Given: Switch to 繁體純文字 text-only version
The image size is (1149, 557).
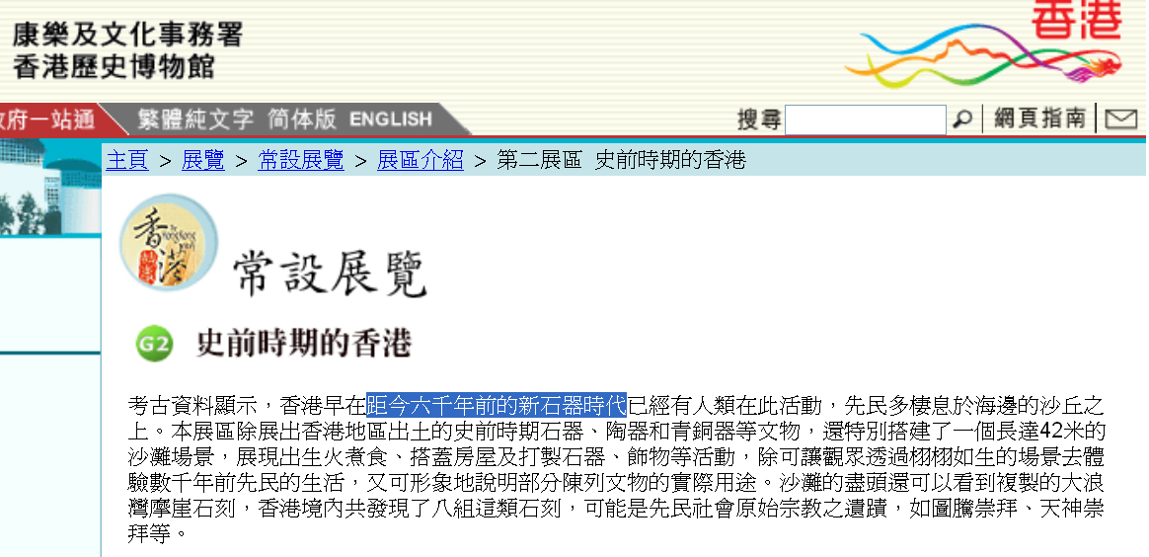Looking at the screenshot, I should coord(195,119).
